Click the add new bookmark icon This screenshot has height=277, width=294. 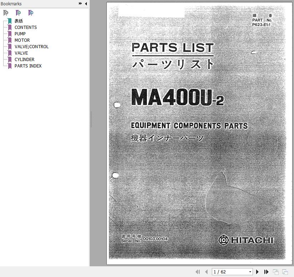(18, 13)
